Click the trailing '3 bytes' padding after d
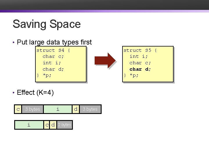Viewport: 209px width, 157px height. [x=90, y=109]
